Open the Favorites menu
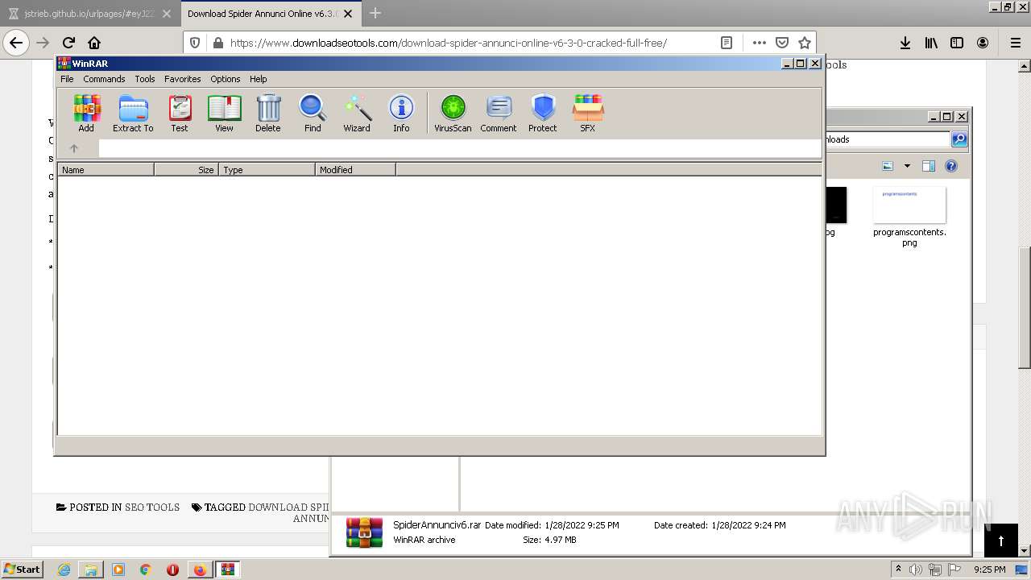Viewport: 1031px width, 580px height. pyautogui.click(x=183, y=79)
